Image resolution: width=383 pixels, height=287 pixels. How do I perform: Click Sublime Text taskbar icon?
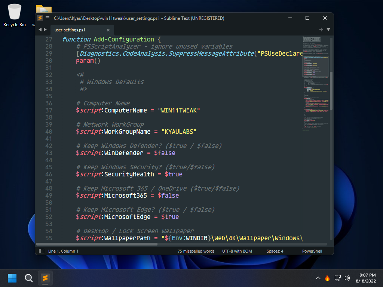point(45,278)
